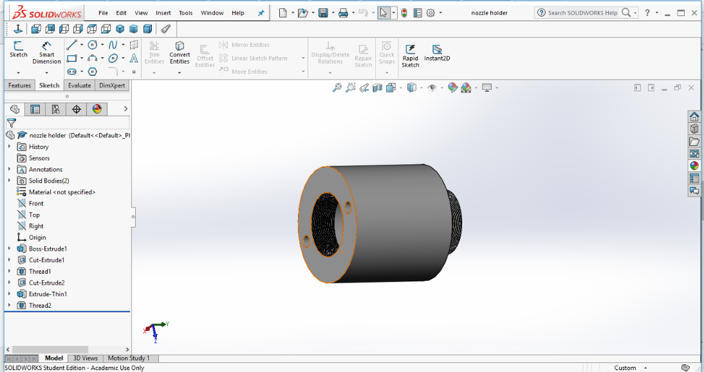The image size is (704, 372).
Task: Open the Smart Dimension dropdown arrow
Action: [46, 73]
